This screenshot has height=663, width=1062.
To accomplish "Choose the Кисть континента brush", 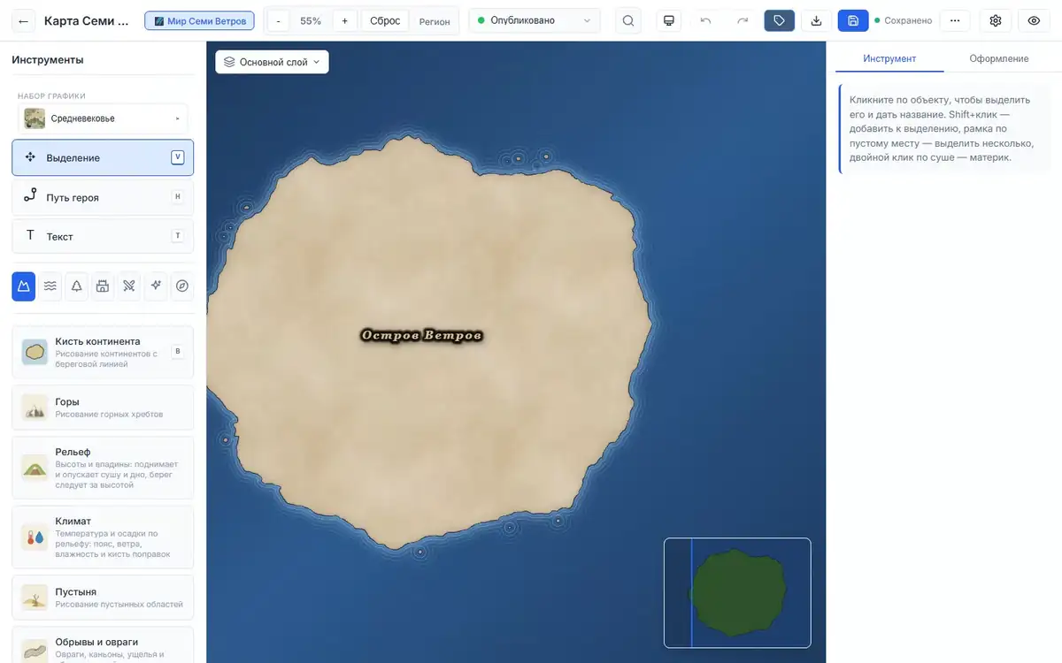I will 103,352.
